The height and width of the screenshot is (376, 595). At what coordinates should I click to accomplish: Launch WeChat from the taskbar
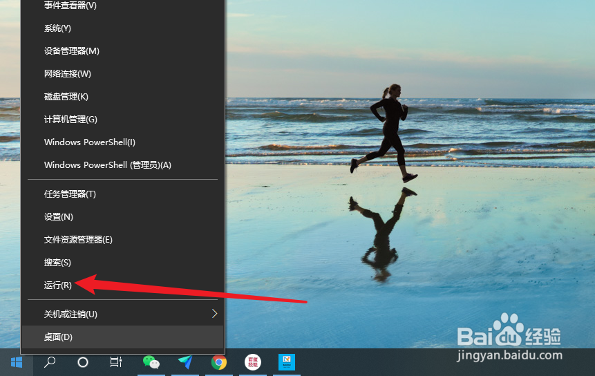tap(151, 362)
